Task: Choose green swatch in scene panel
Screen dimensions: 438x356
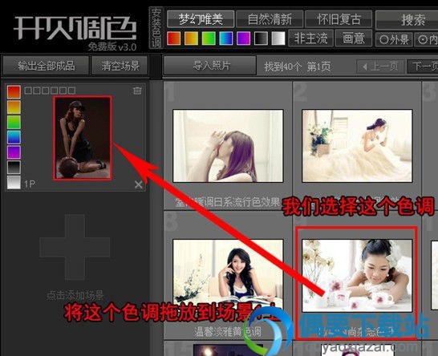Action: [x=14, y=123]
